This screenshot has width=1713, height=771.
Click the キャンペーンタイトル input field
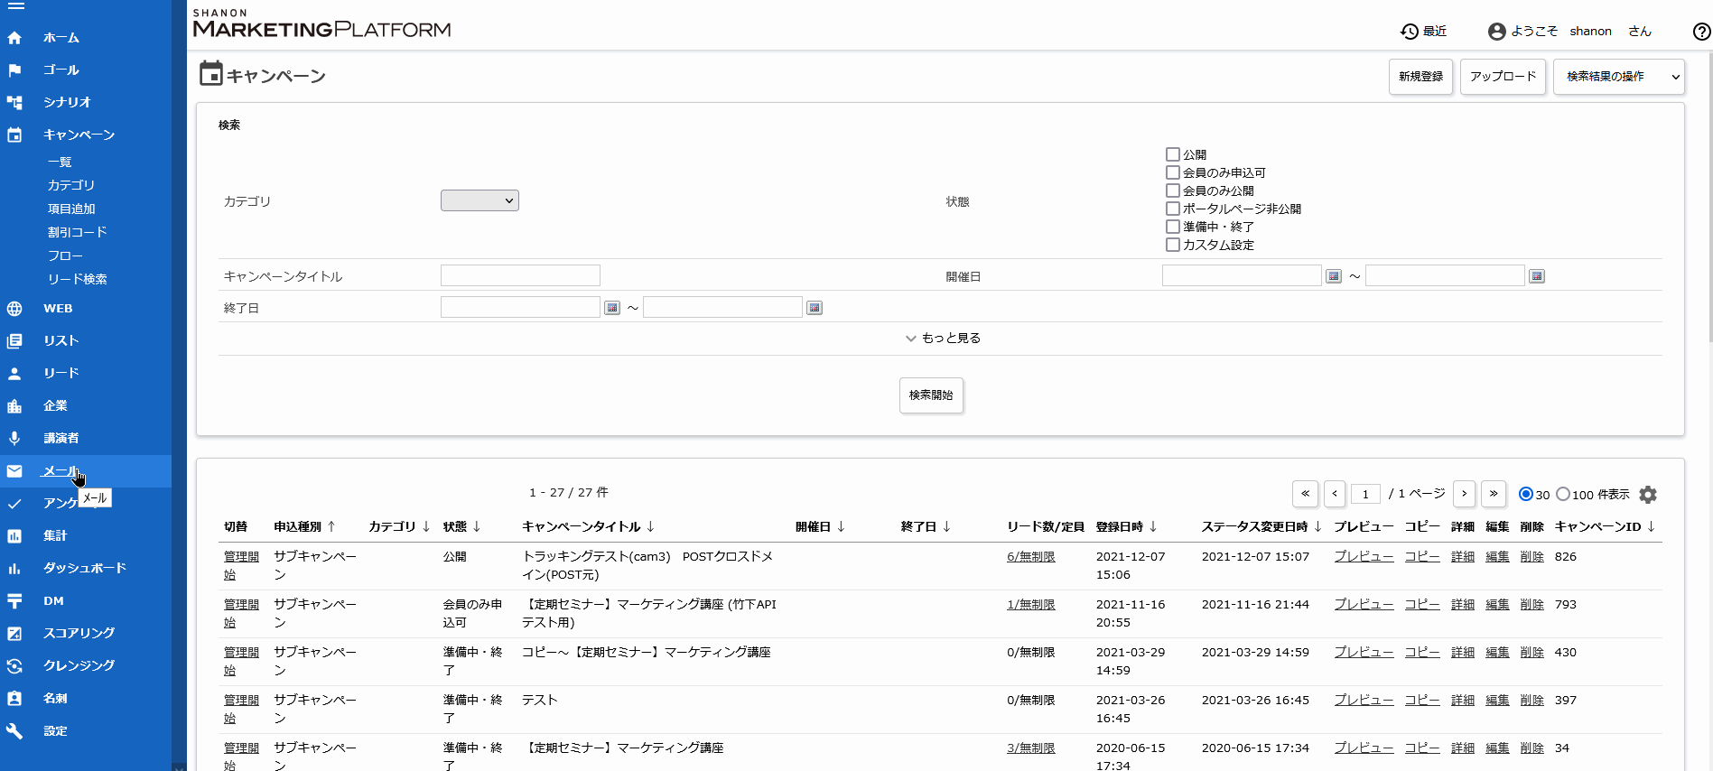pos(520,275)
